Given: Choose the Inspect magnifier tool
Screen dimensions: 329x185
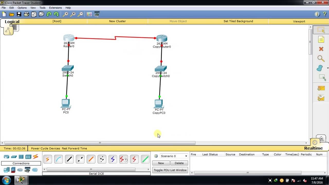Looking at the screenshot, I should [321, 59].
